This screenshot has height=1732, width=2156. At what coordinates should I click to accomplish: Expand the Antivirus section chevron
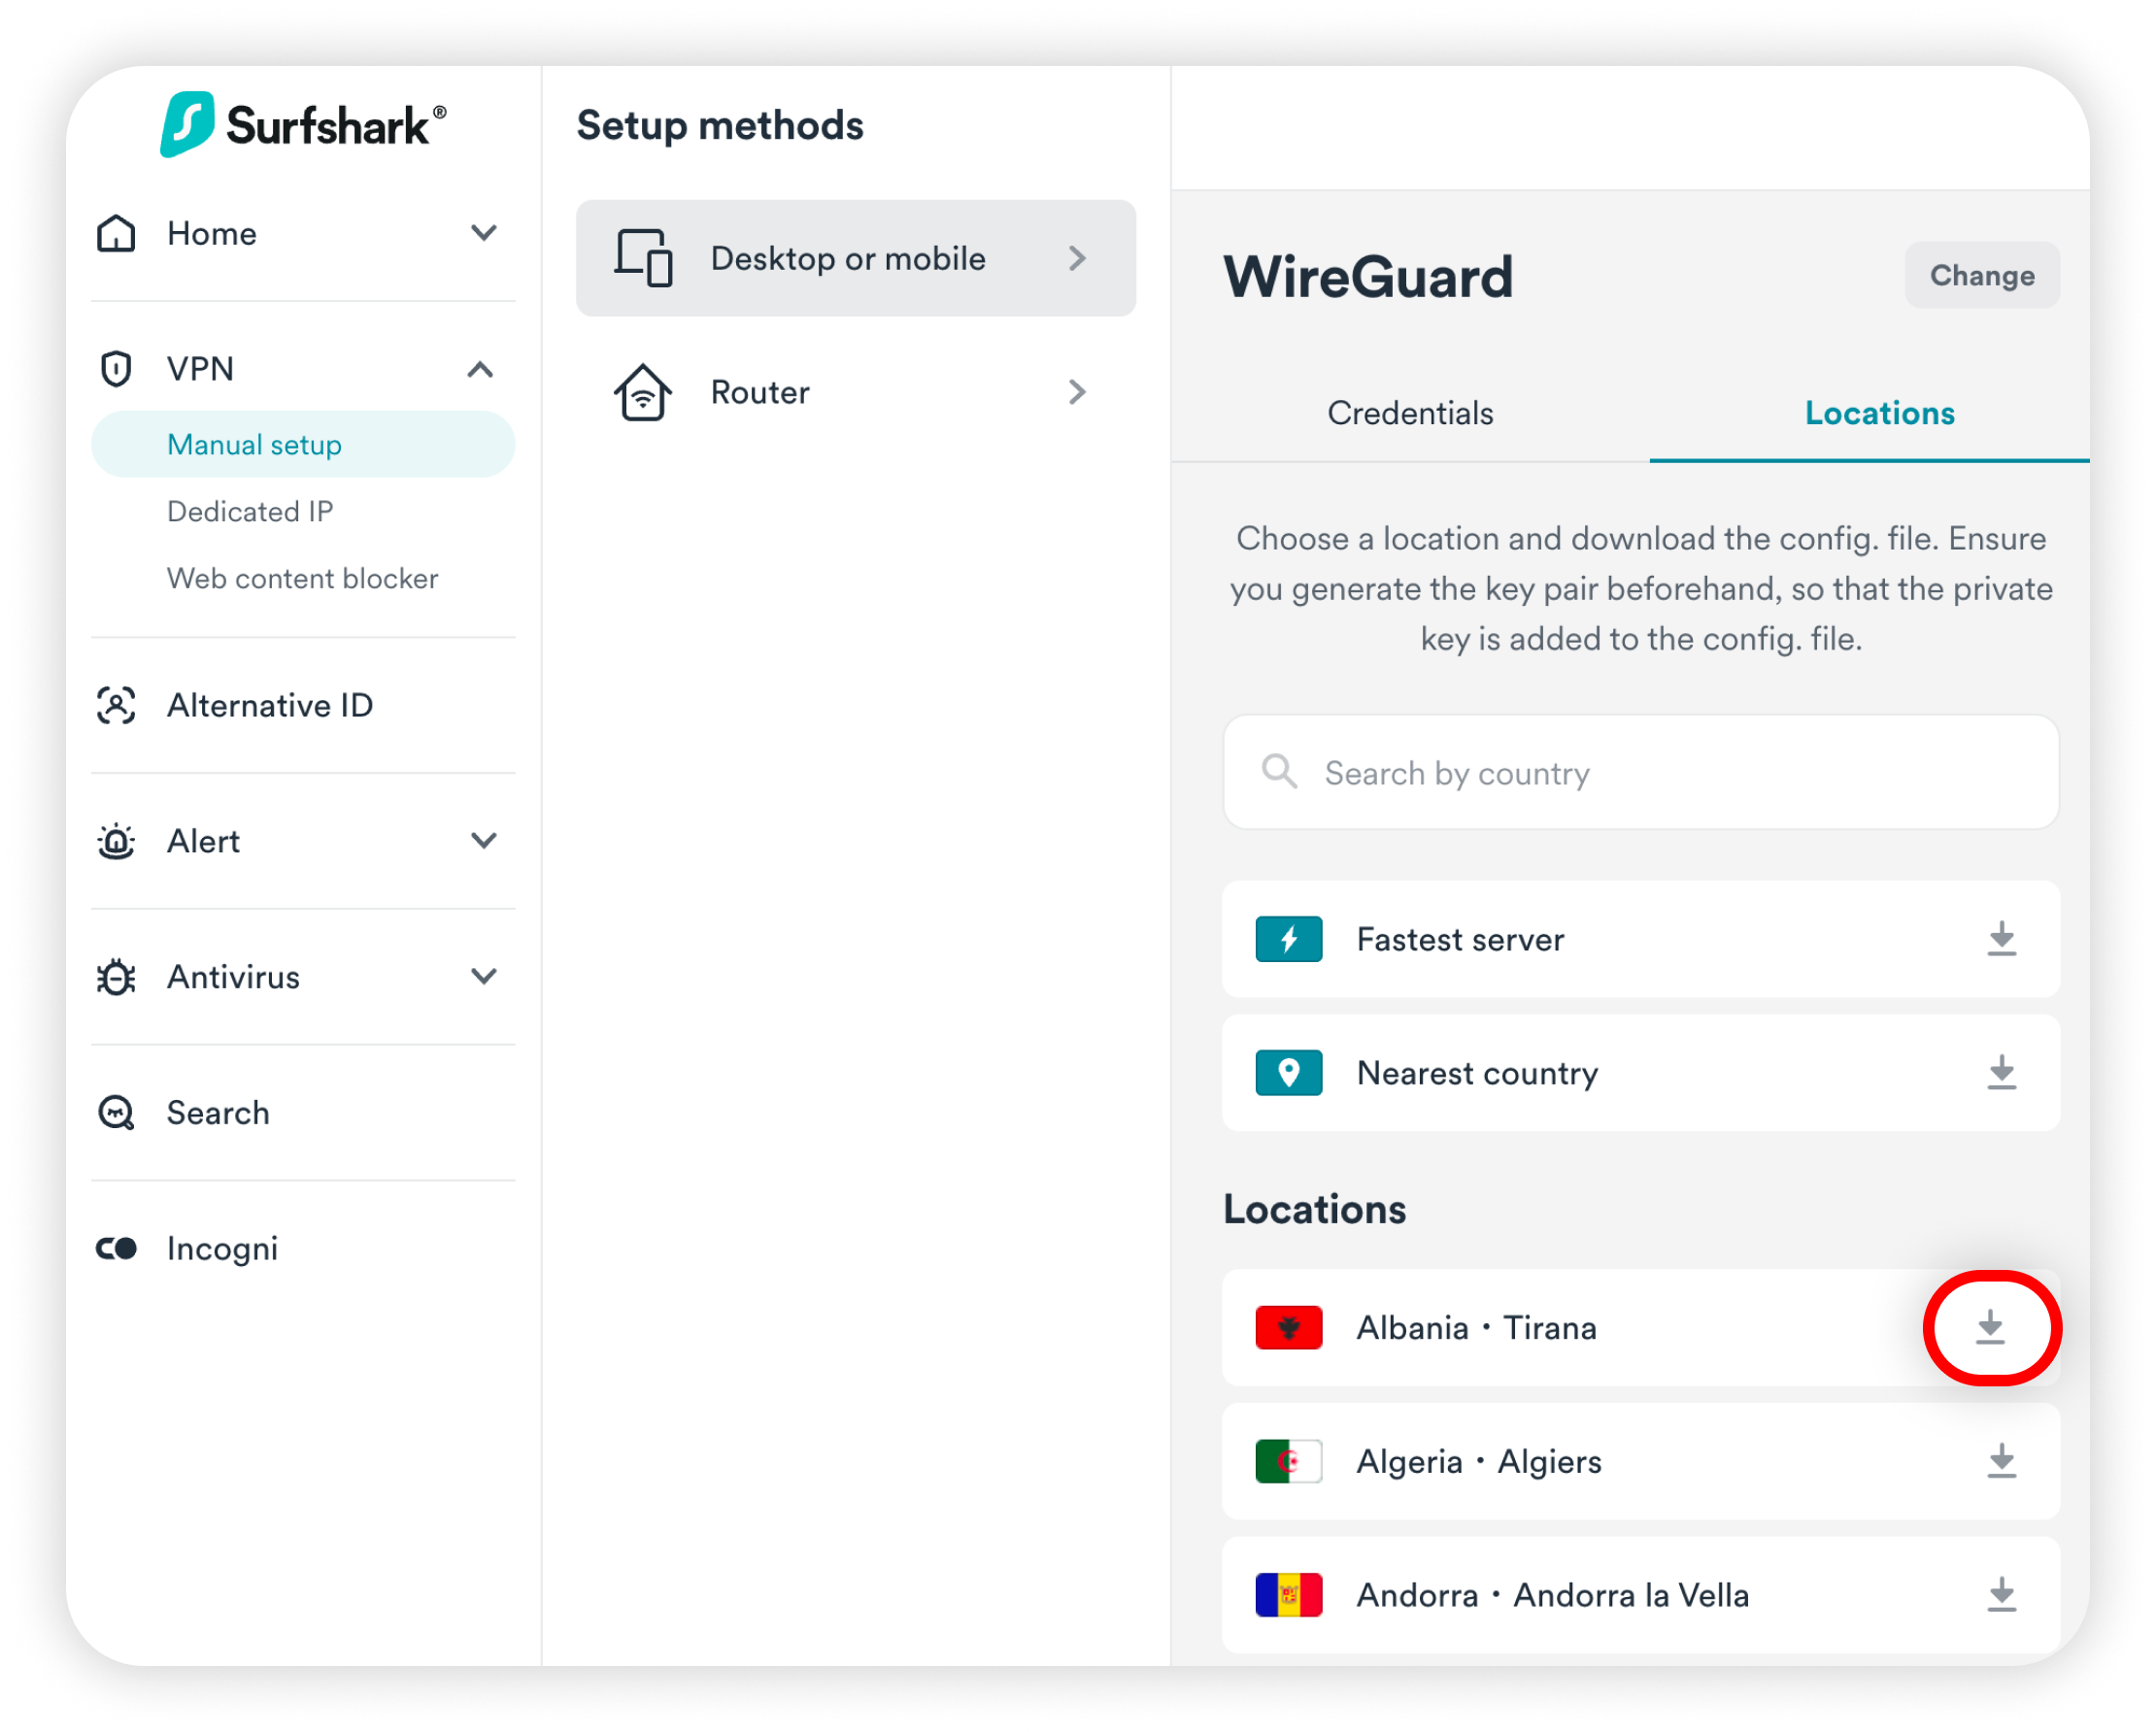484,977
